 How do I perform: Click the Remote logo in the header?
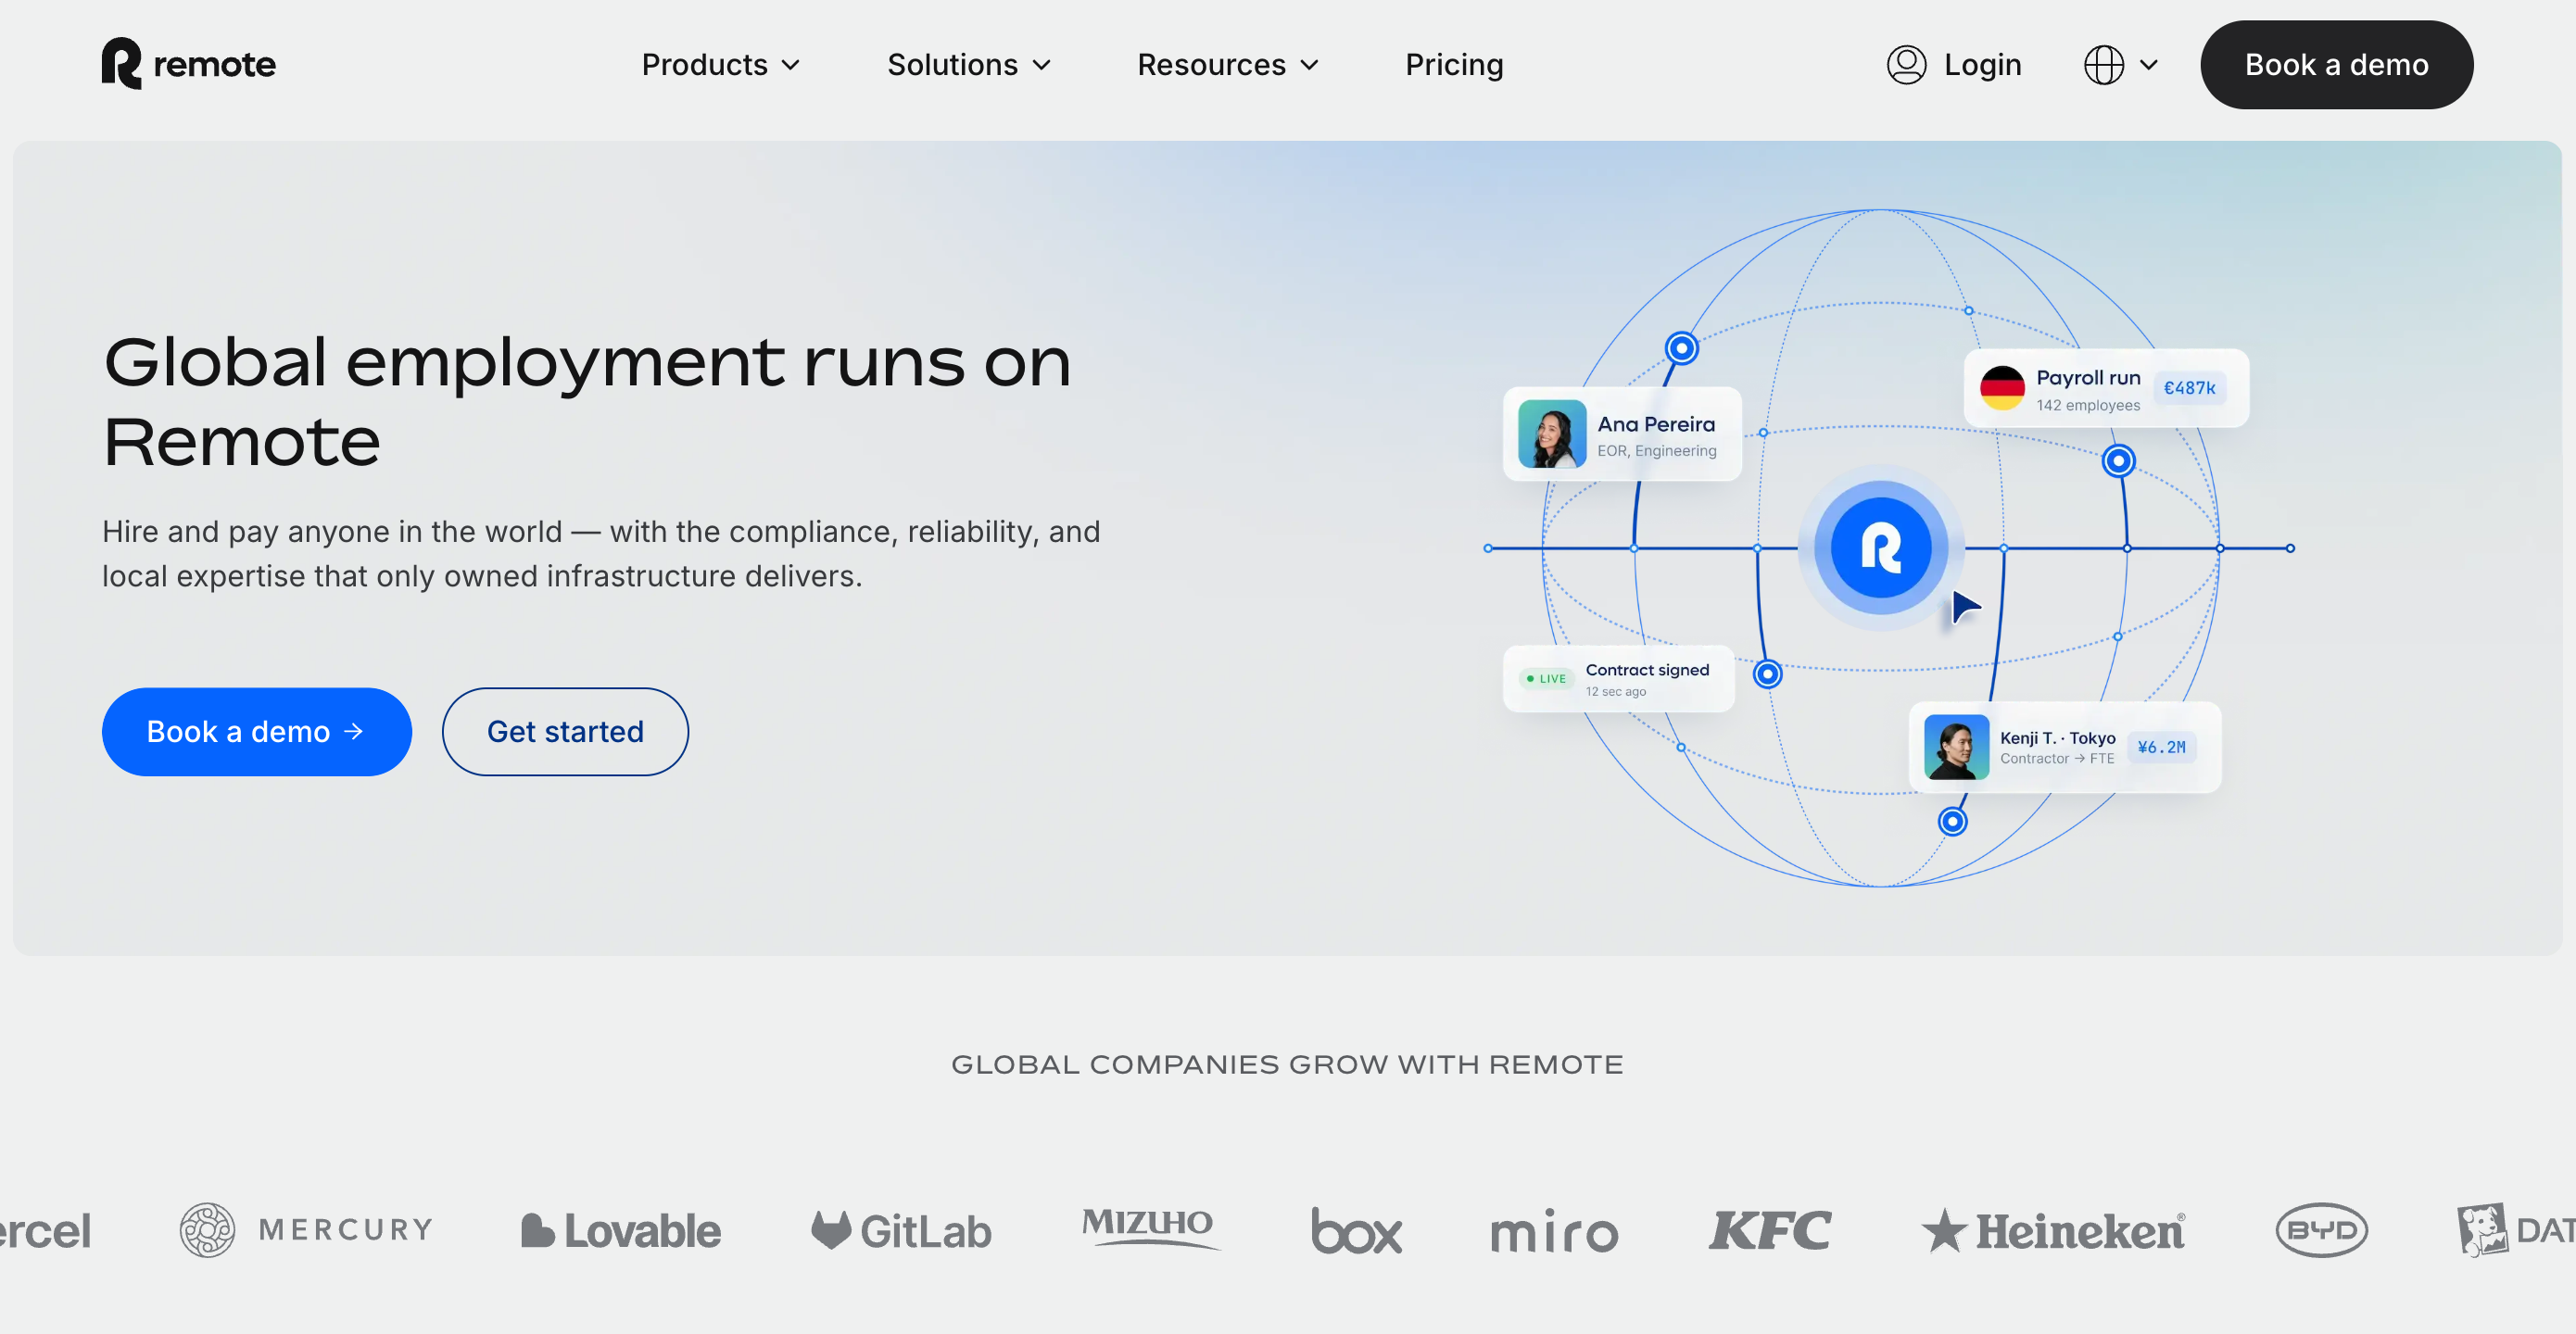click(x=188, y=64)
